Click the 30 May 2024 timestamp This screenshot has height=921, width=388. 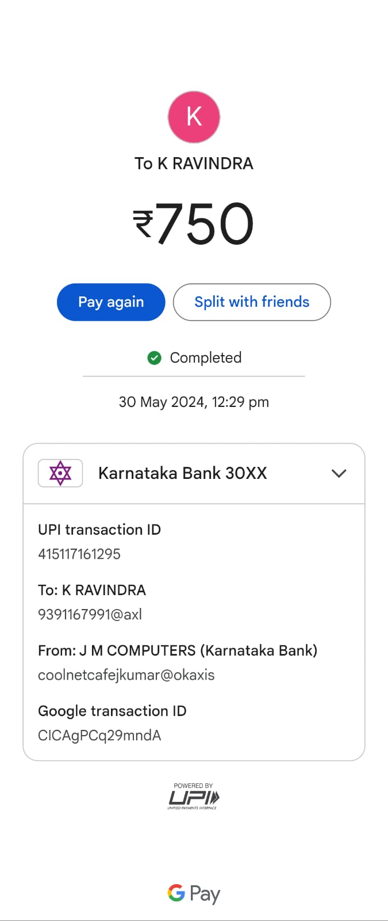(x=194, y=402)
